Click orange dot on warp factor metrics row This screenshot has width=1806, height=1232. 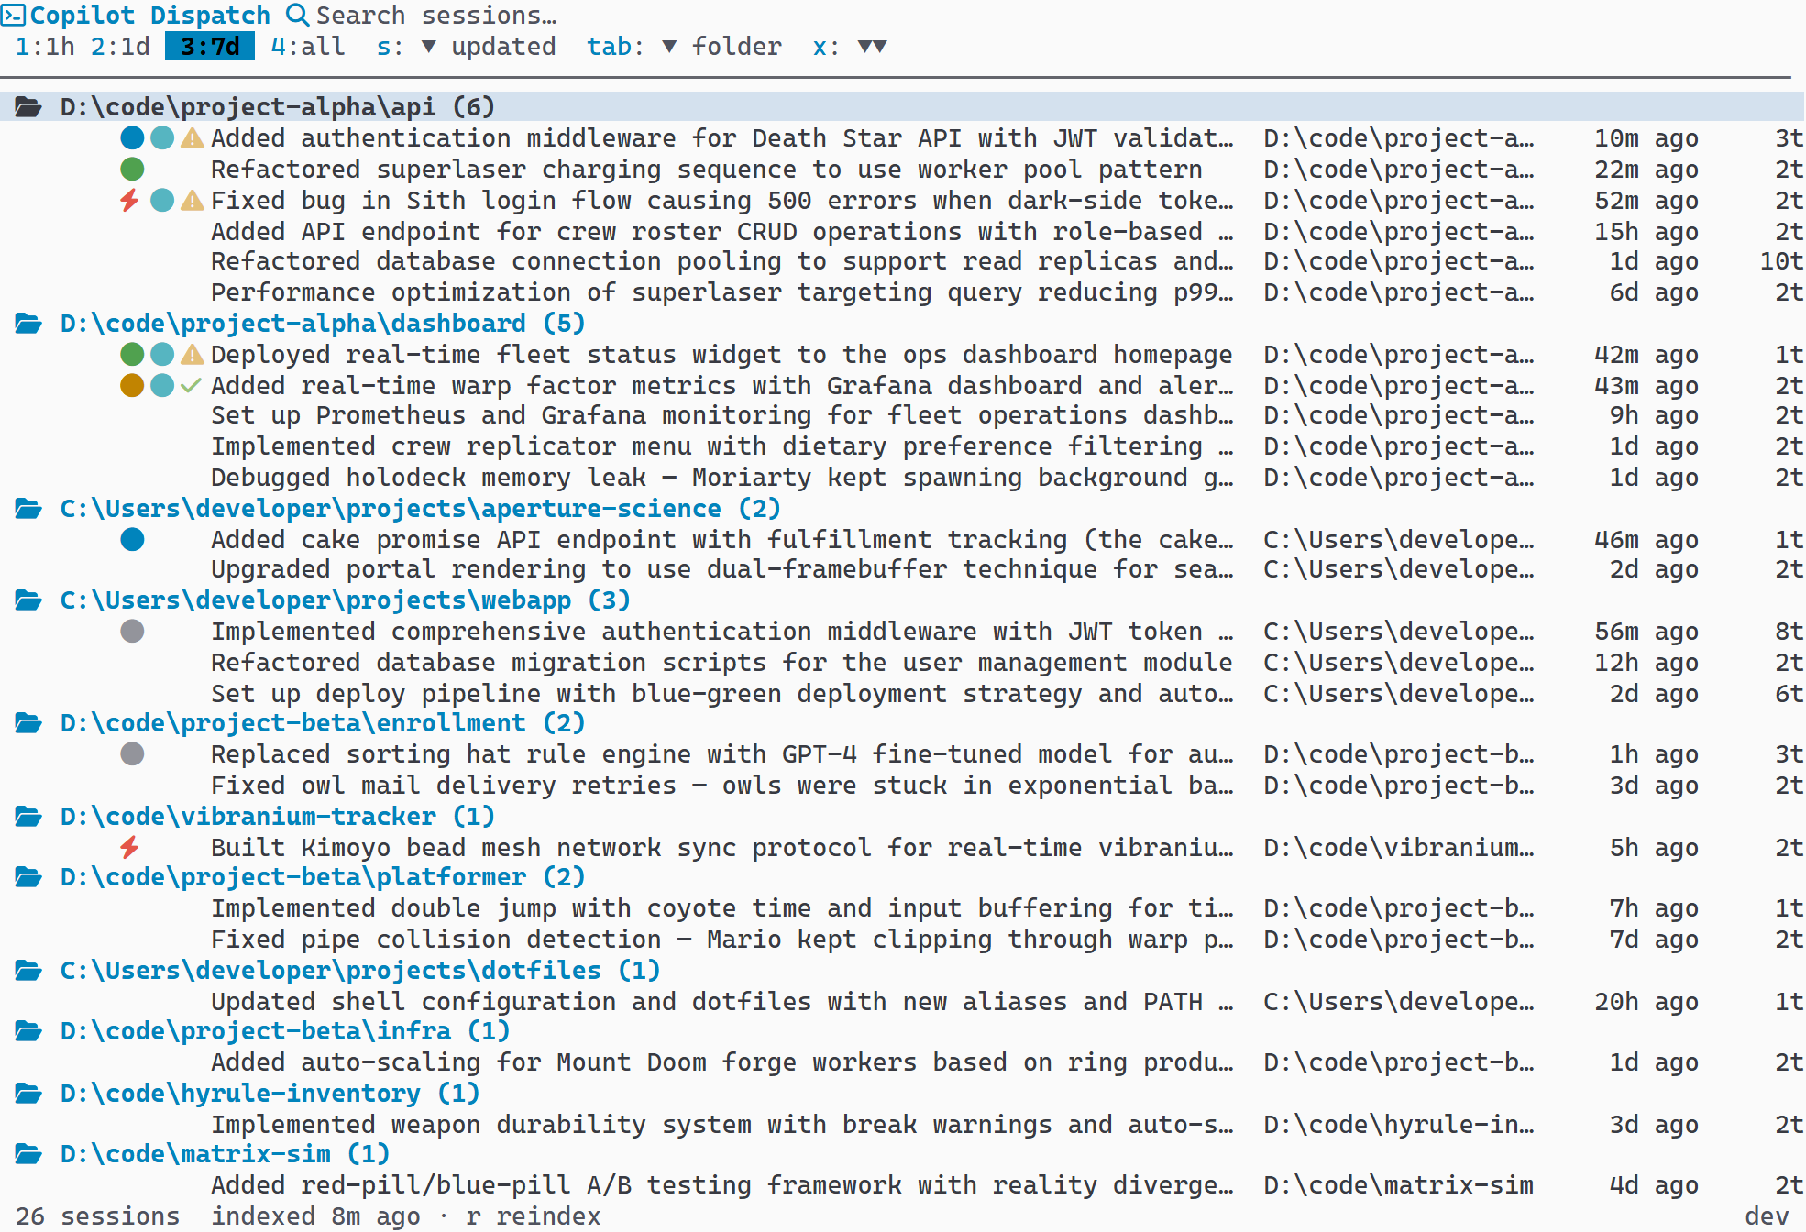click(132, 386)
